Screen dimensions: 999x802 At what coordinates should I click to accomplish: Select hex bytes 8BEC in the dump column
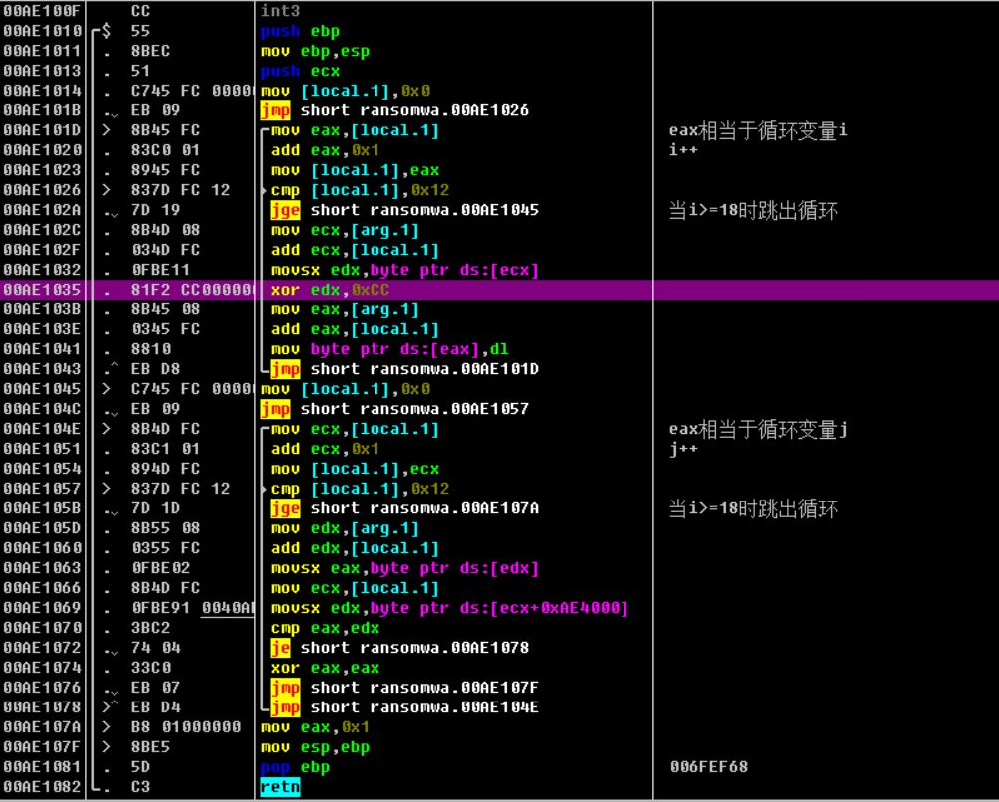pos(147,51)
